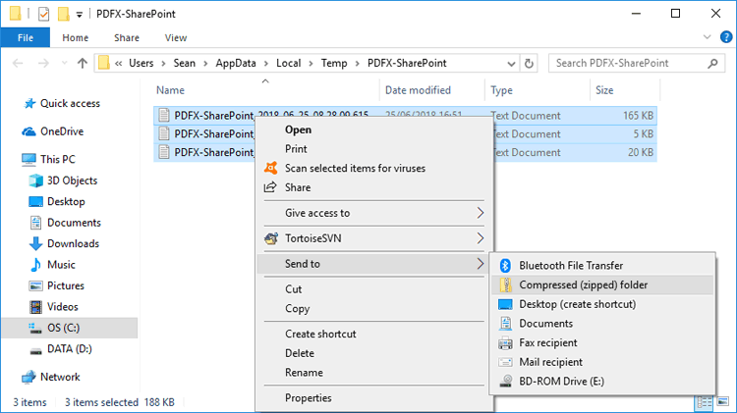Open the Quick Access Toolbar customize dropdown
The height and width of the screenshot is (413, 737).
[80, 15]
